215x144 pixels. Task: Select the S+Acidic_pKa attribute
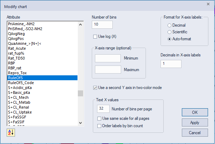[x=42, y=88]
